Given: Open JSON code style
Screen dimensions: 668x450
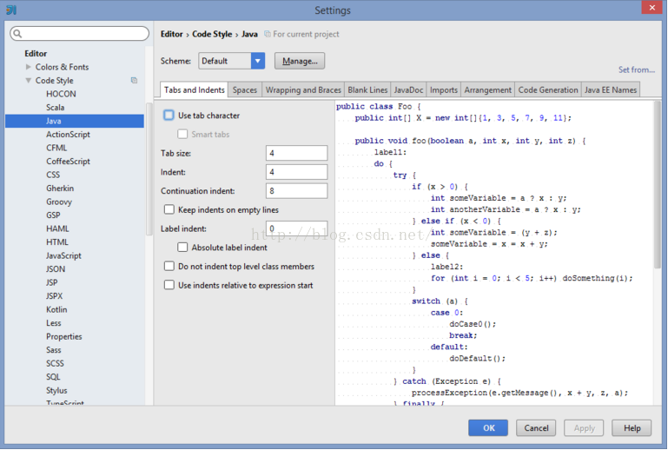Looking at the screenshot, I should coord(56,269).
